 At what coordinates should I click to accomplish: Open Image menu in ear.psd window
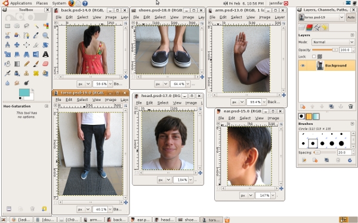[273, 118]
